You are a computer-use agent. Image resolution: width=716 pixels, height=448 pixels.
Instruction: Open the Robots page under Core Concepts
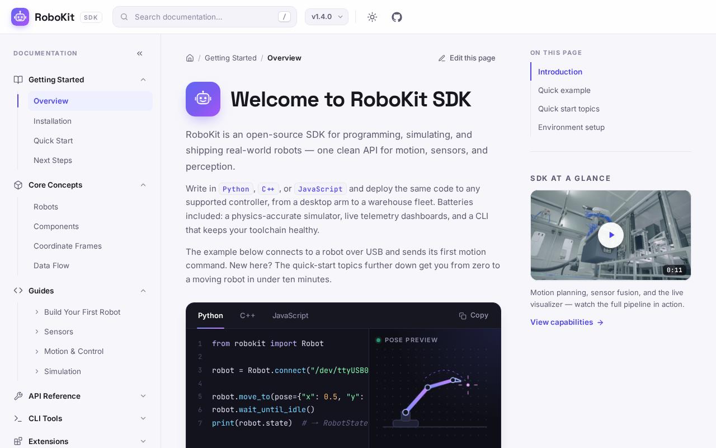point(90,207)
